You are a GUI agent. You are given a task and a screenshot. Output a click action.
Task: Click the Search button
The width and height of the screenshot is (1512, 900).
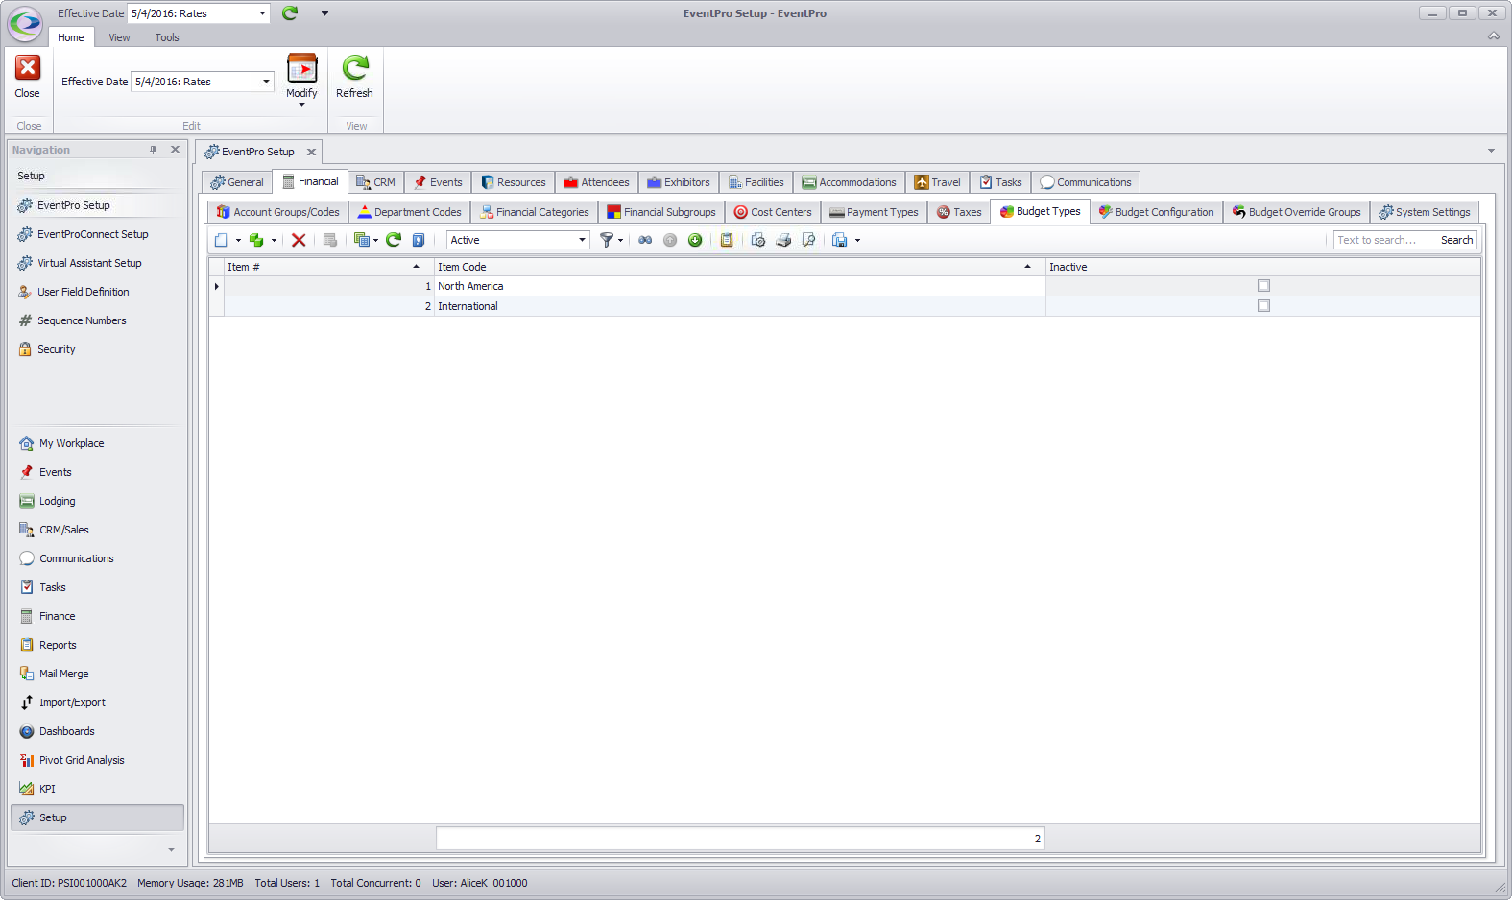1456,240
